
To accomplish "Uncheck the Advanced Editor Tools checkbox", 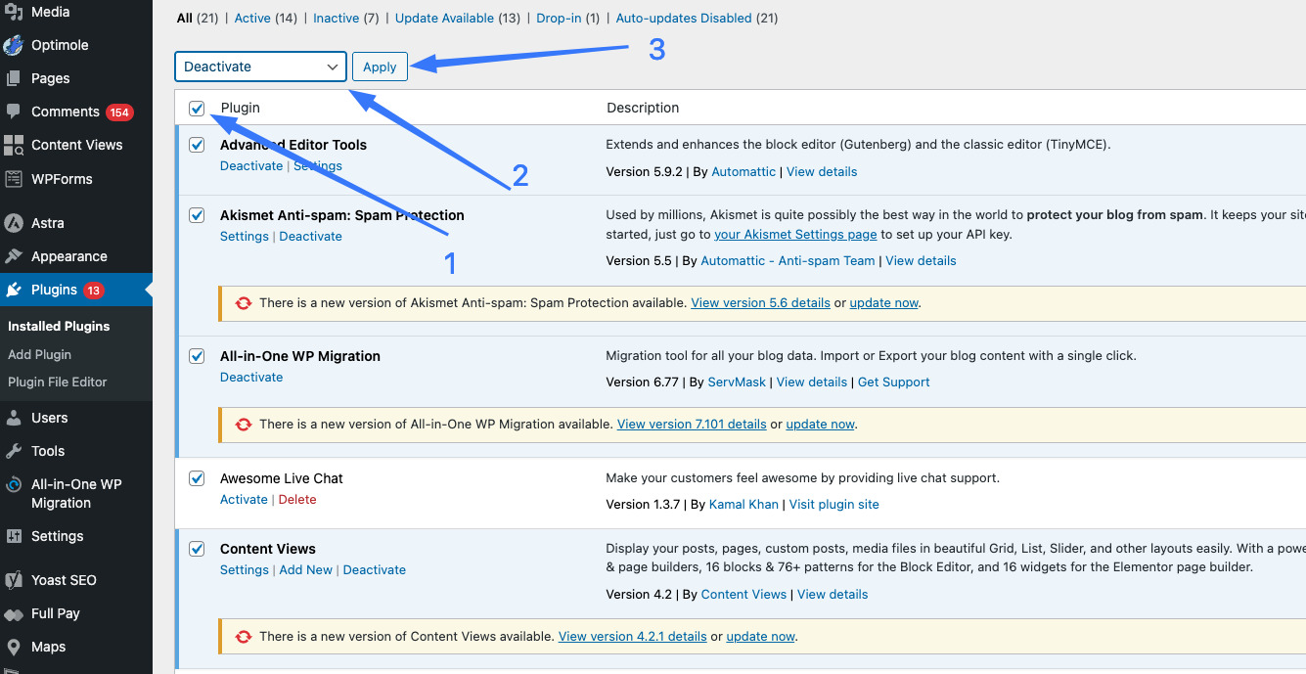I will pyautogui.click(x=197, y=145).
